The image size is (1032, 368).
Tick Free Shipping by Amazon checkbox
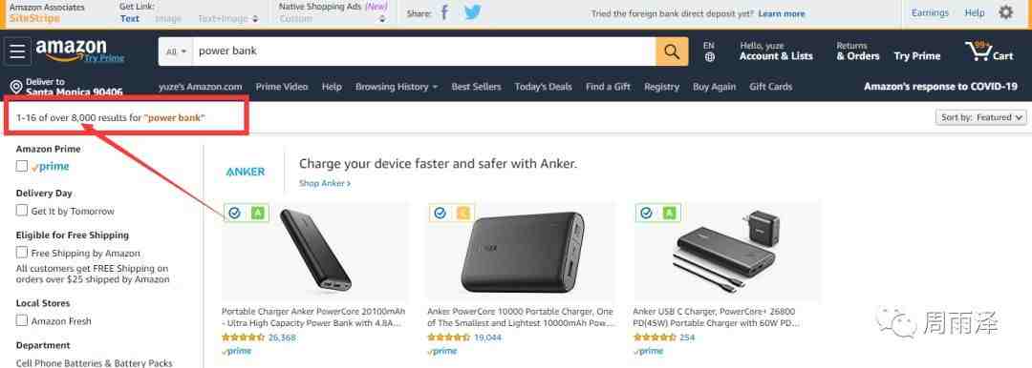click(22, 253)
